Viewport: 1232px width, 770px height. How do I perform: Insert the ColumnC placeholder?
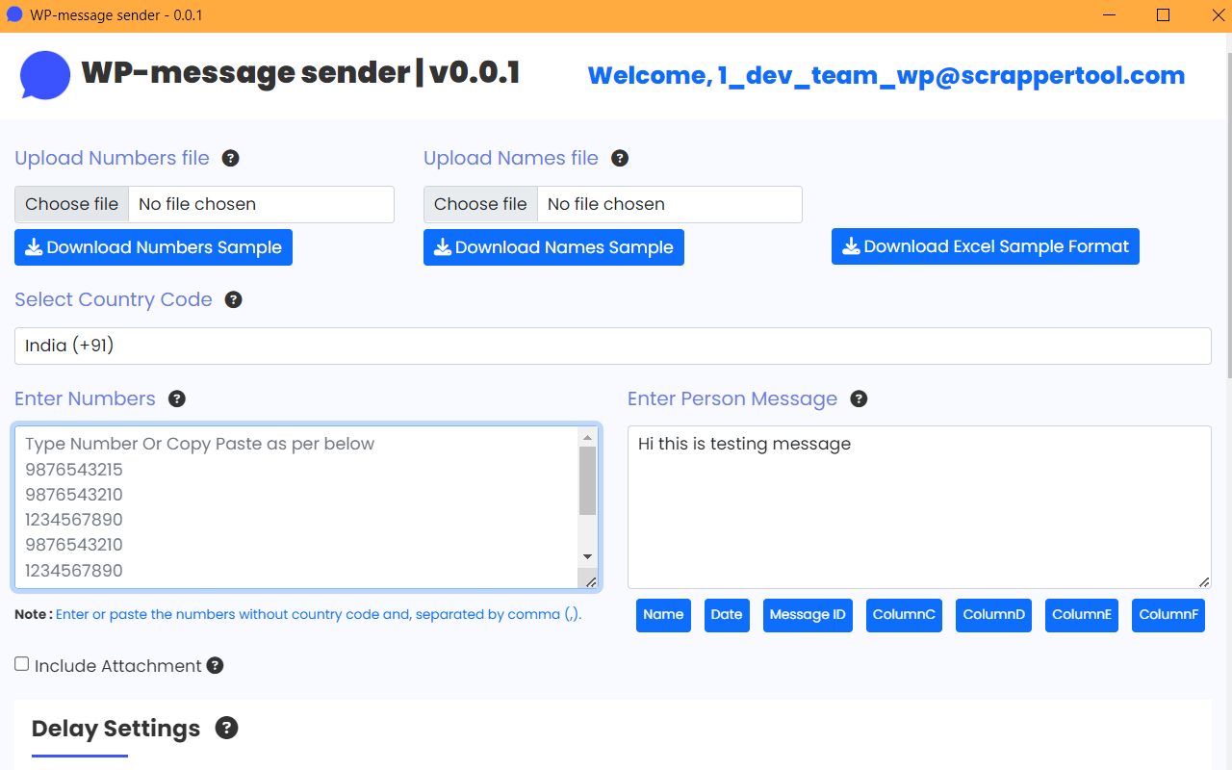(x=904, y=615)
